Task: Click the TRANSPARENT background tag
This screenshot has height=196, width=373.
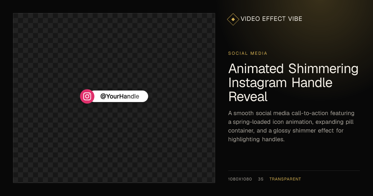Action: pyautogui.click(x=285, y=179)
